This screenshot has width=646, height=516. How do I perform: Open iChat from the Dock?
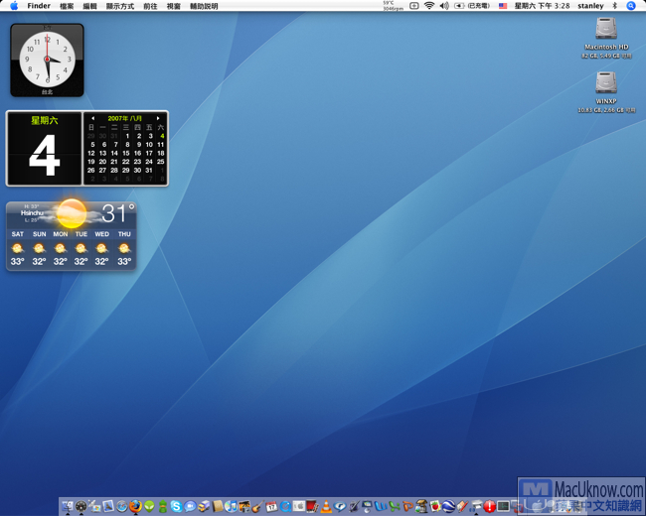pyautogui.click(x=190, y=506)
